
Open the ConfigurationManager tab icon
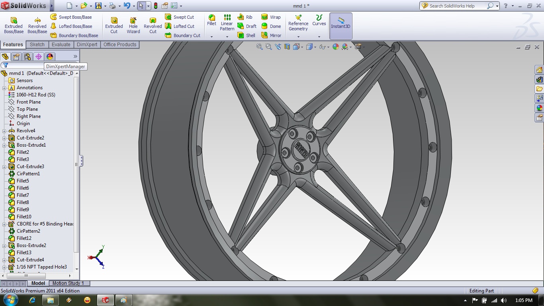(27, 57)
